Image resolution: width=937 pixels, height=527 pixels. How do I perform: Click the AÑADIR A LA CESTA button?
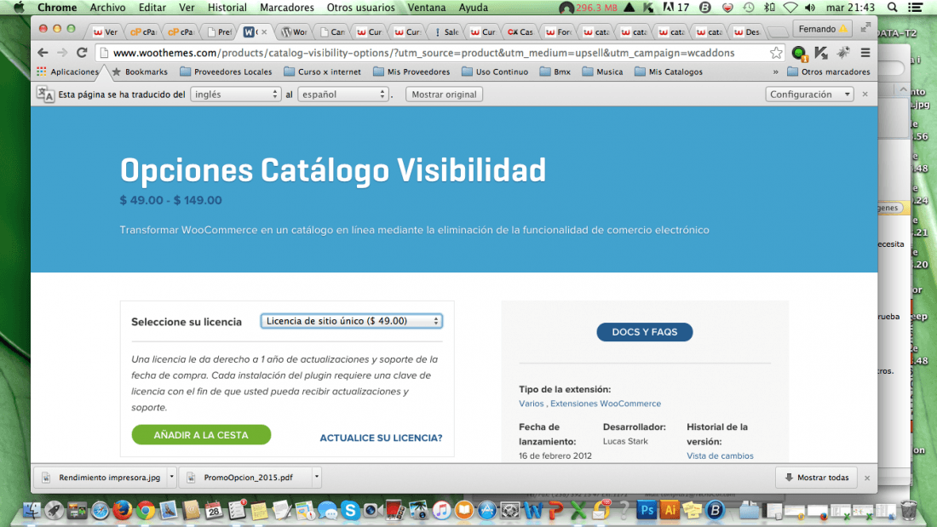pyautogui.click(x=201, y=435)
